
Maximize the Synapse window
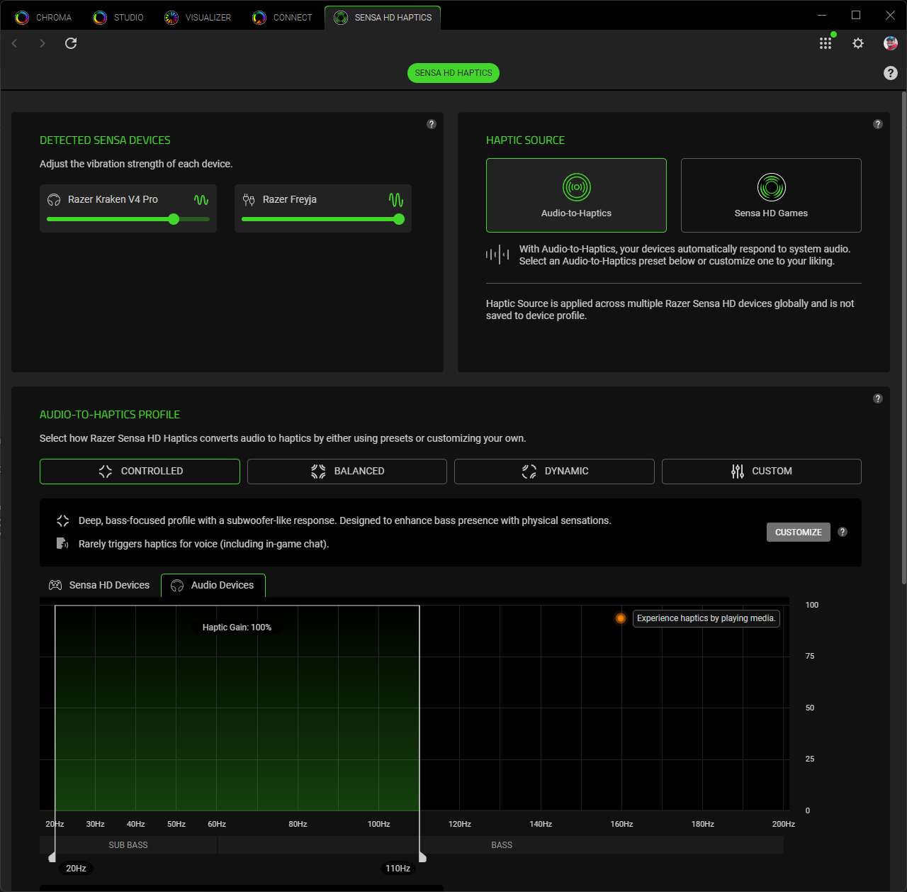pos(856,15)
